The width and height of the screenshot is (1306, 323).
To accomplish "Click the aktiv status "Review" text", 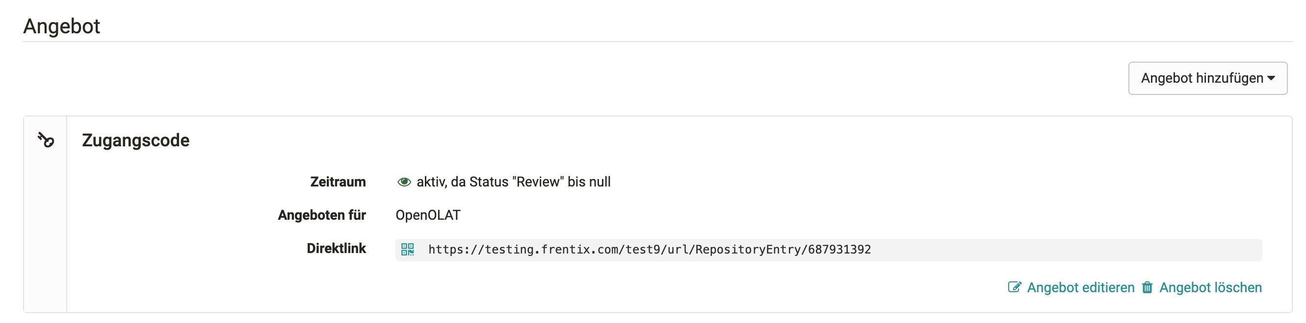I will click(x=513, y=182).
